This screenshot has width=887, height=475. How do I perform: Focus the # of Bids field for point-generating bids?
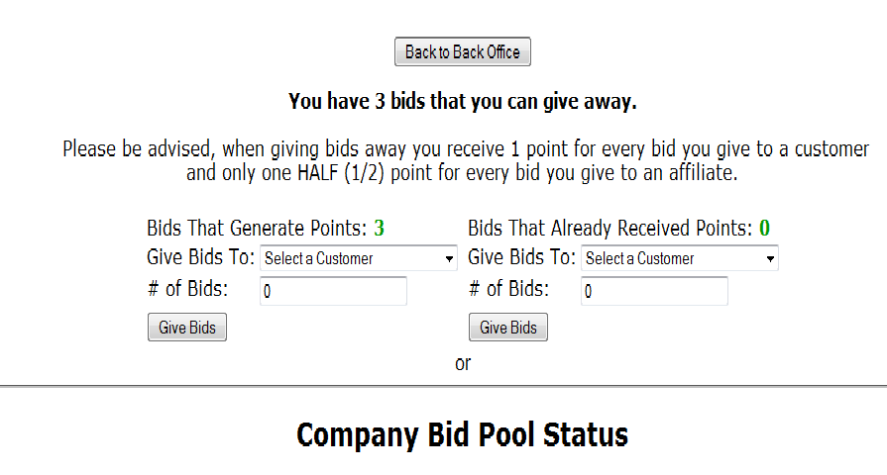tap(333, 292)
